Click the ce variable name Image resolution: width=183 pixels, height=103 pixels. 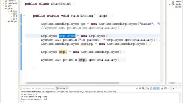point(83,24)
